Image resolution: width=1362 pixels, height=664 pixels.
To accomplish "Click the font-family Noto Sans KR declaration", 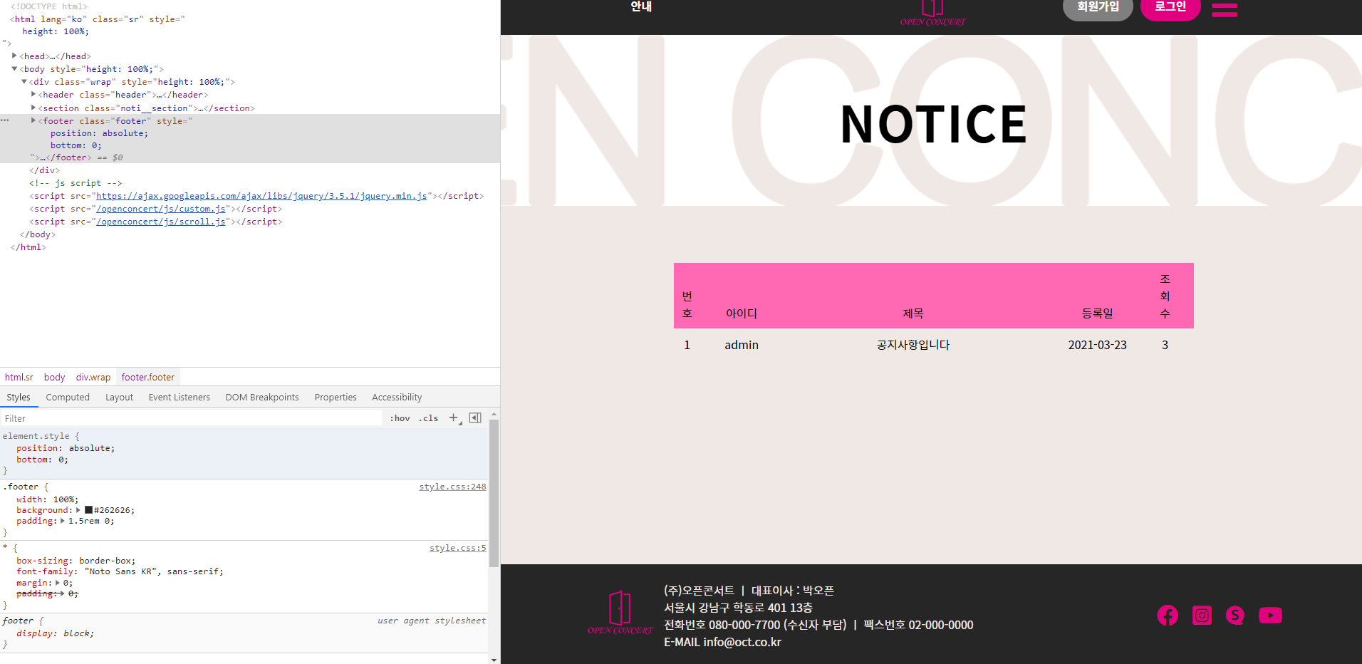I will click(x=120, y=571).
